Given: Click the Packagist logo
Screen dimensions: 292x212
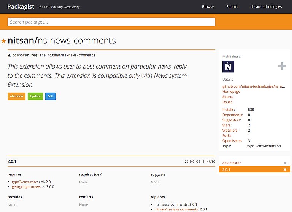Looking at the screenshot, I should pos(21,6).
